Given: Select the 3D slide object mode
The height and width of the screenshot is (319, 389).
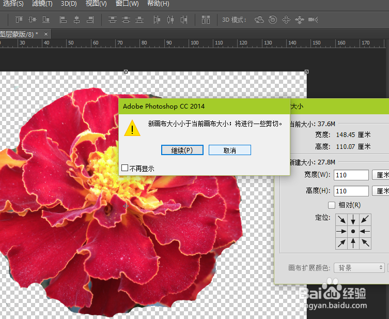Looking at the screenshot, I should pos(300,20).
